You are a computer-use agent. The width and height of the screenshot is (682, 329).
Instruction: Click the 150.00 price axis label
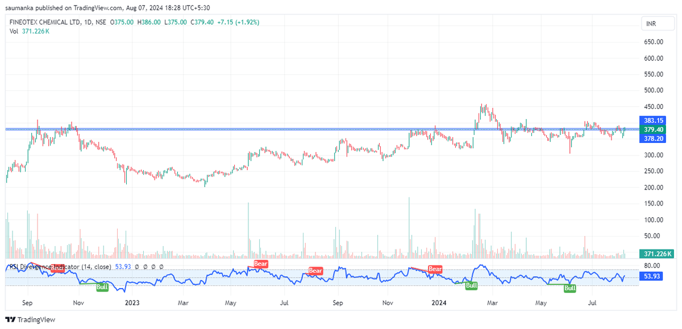point(654,204)
